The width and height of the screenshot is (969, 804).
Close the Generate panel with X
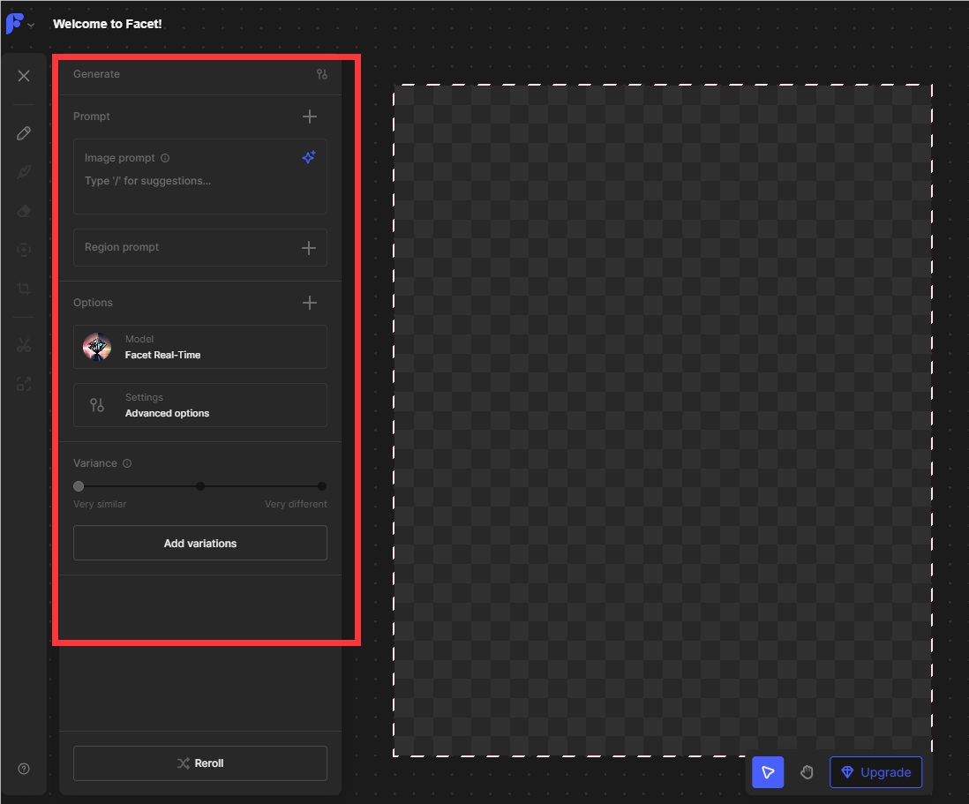pyautogui.click(x=24, y=76)
